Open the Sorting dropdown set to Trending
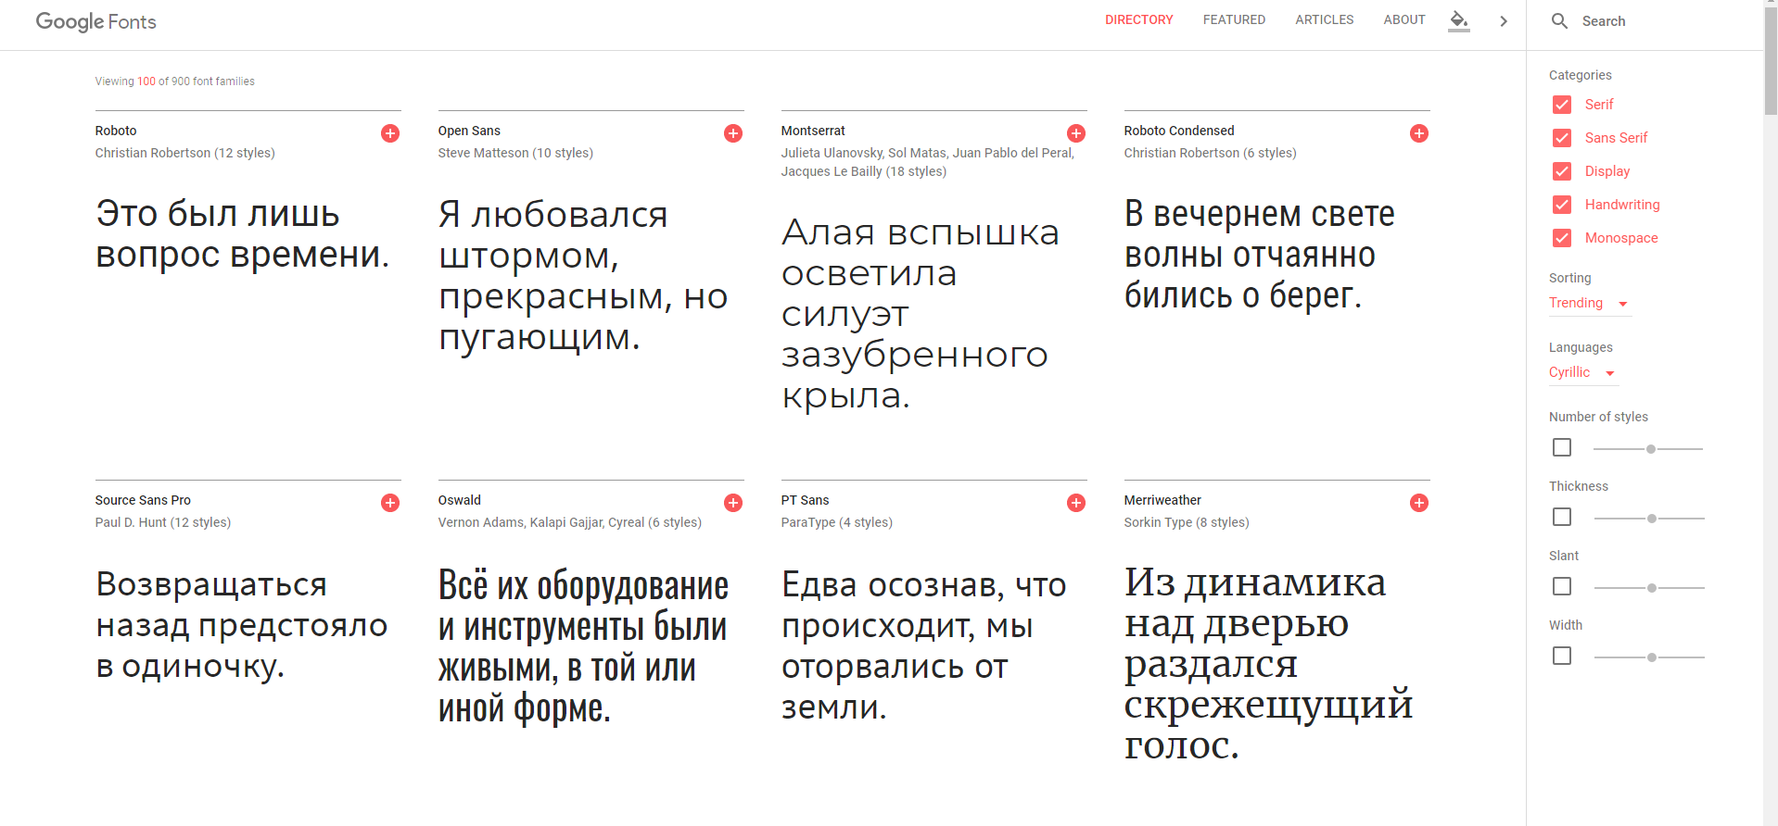Viewport: 1778px width, 826px height. tap(1590, 304)
